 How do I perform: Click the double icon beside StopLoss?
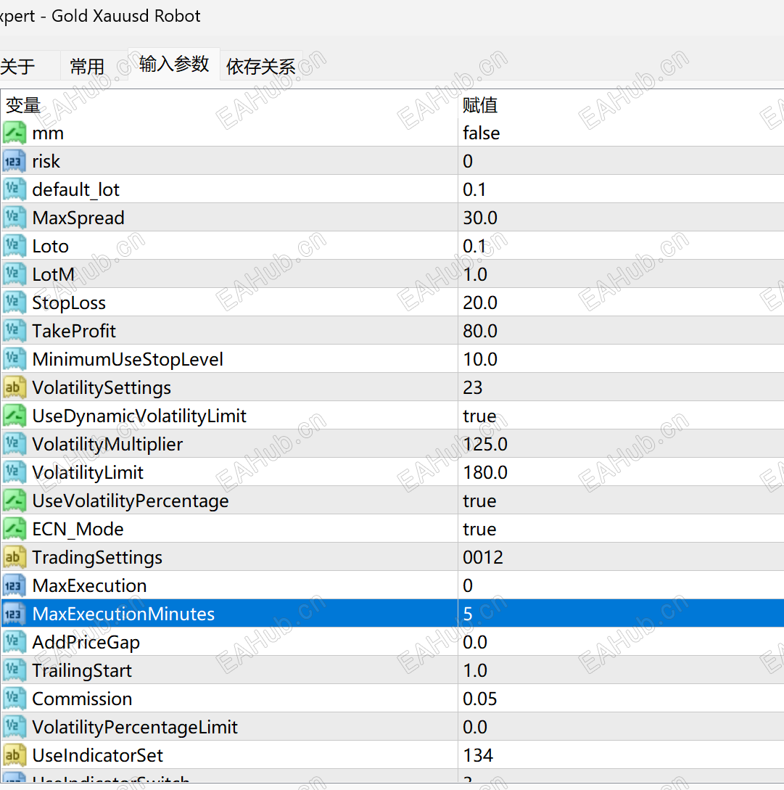14,303
